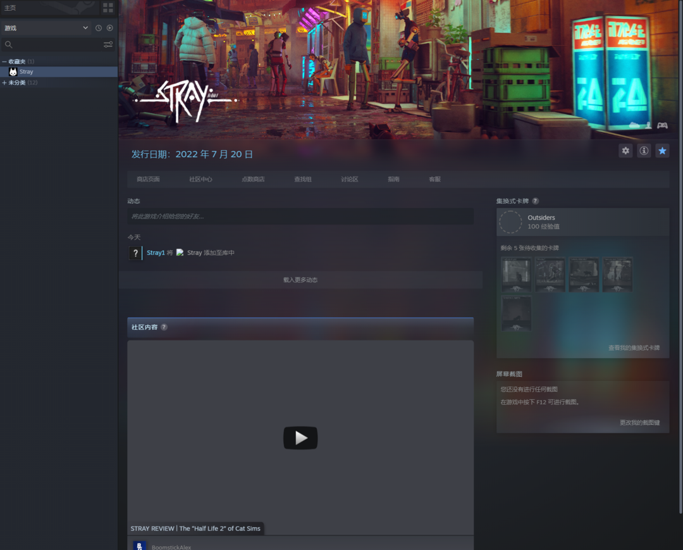Click the game info icon
This screenshot has width=683, height=550.
click(x=644, y=151)
